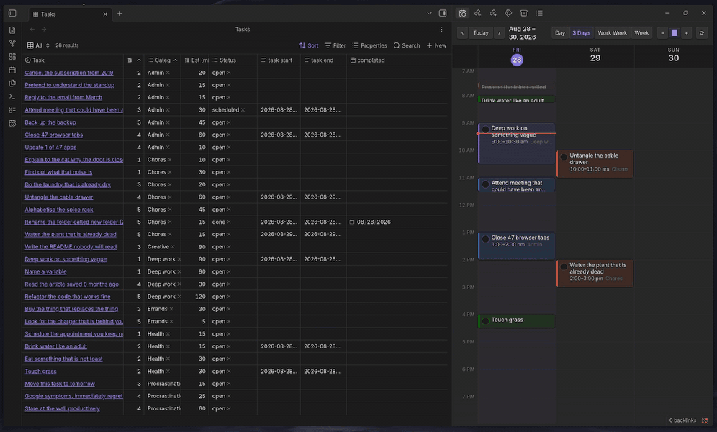The image size is (717, 432).
Task: Check off 'Close 47 browser tabs' event
Action: [486, 238]
